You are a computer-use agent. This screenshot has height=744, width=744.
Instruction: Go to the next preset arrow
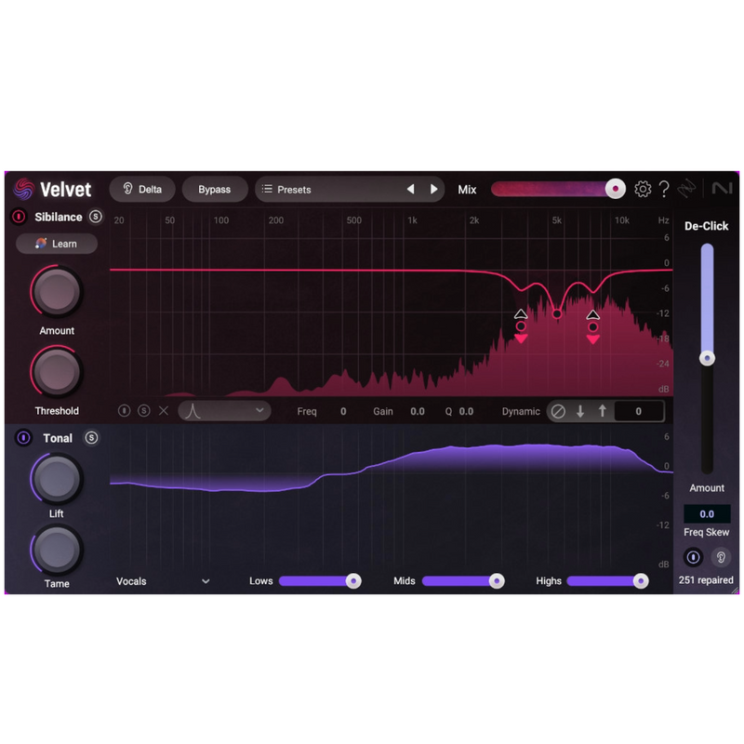[x=433, y=190]
